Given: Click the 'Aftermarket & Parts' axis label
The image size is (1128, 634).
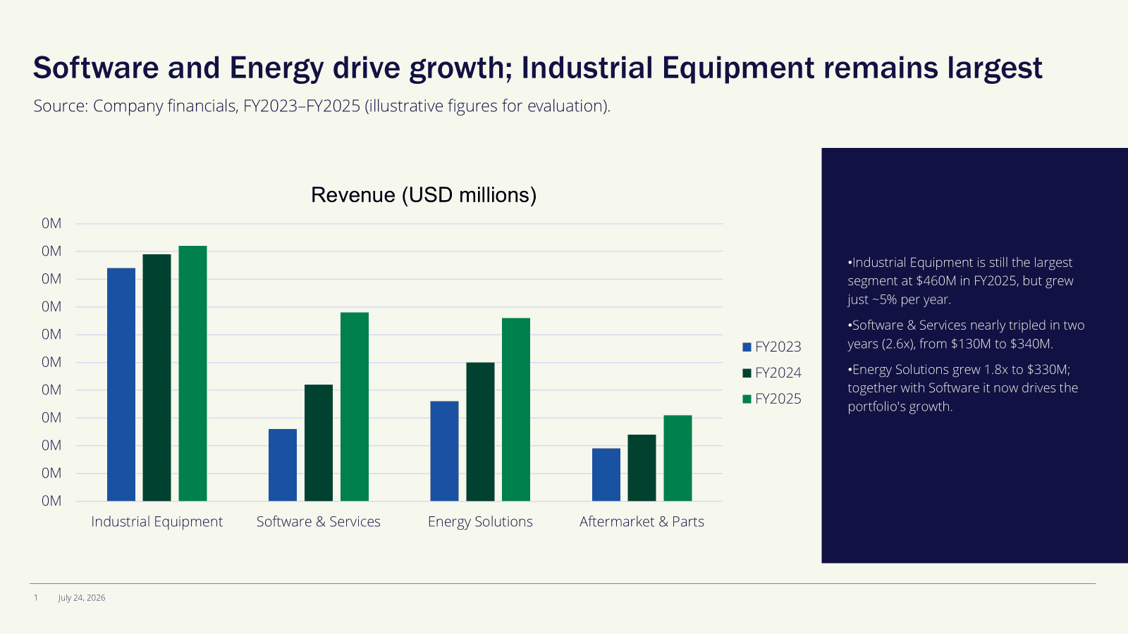Looking at the screenshot, I should 642,522.
